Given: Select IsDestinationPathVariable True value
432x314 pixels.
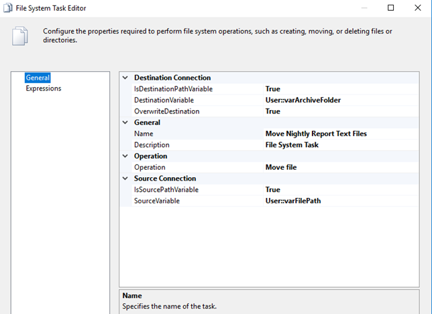Looking at the screenshot, I should [x=273, y=89].
